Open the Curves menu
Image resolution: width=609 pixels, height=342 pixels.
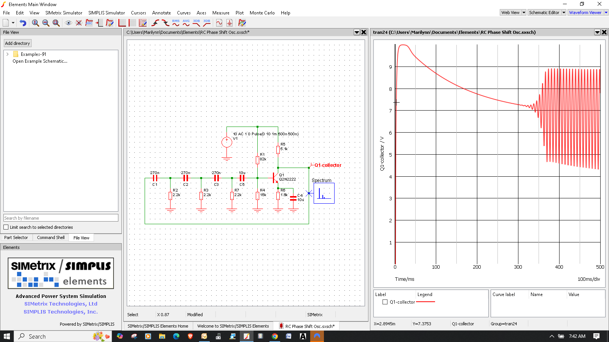[184, 13]
